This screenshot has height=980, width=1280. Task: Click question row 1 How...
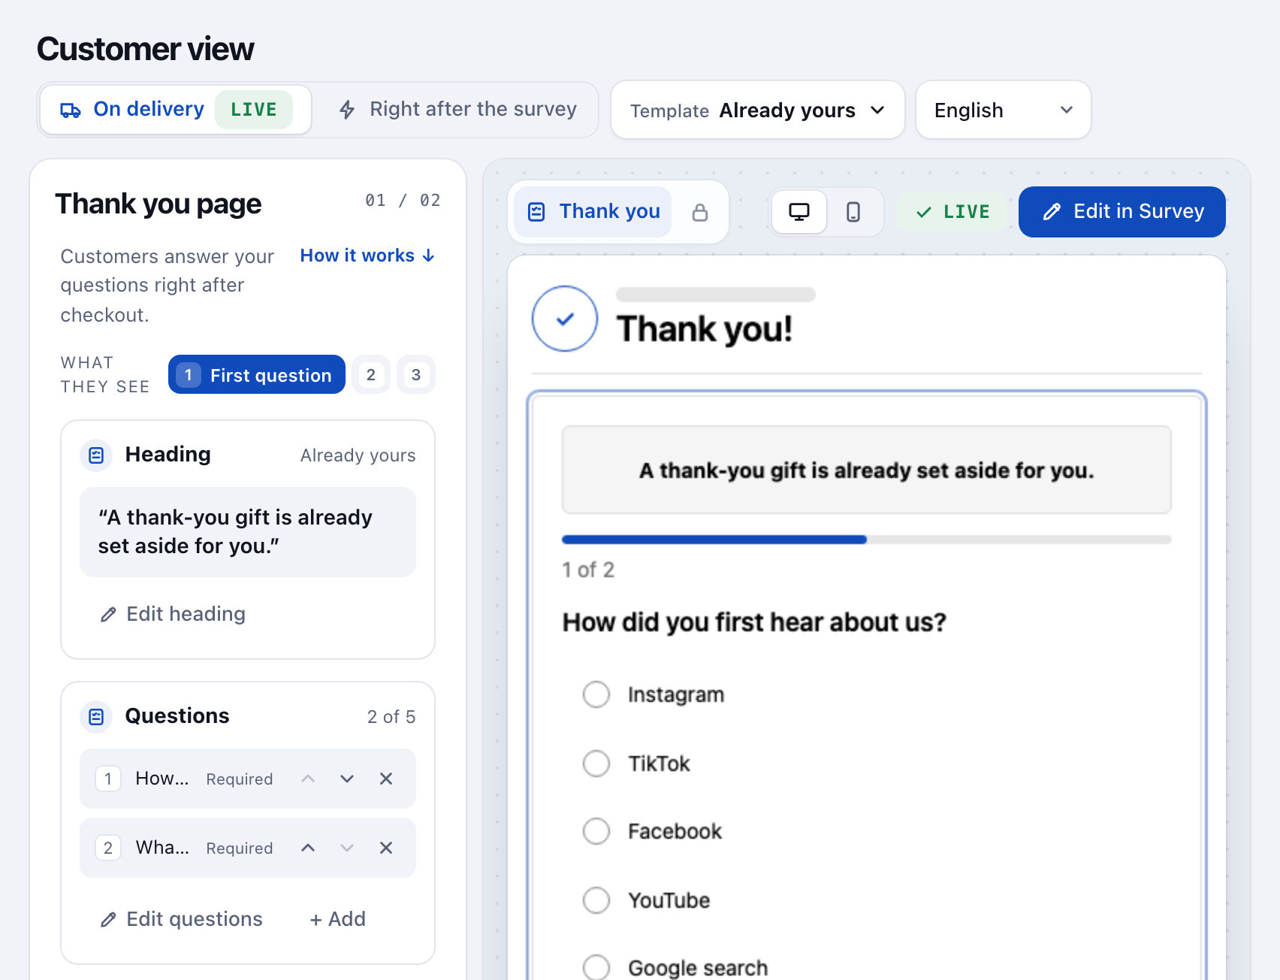point(248,779)
